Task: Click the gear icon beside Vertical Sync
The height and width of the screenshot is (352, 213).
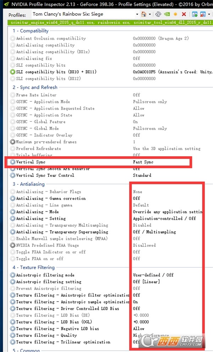Action: tap(12, 162)
